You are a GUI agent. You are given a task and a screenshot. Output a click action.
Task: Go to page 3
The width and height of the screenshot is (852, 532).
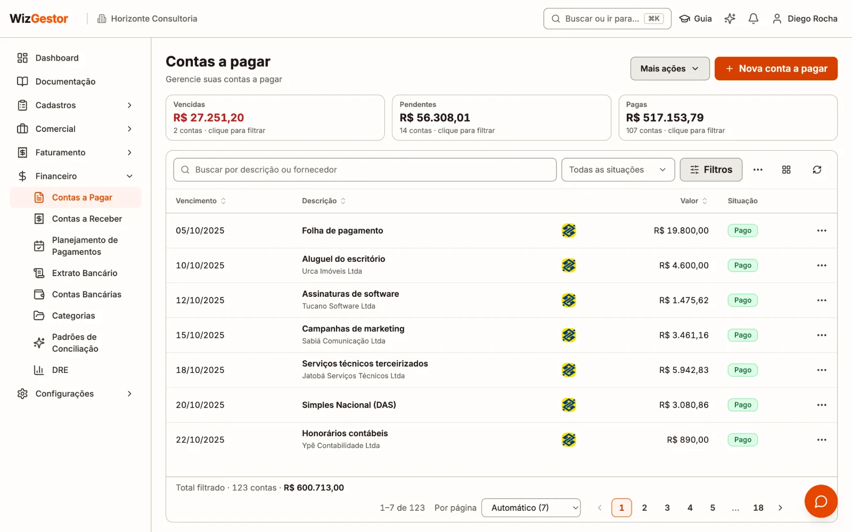point(667,508)
